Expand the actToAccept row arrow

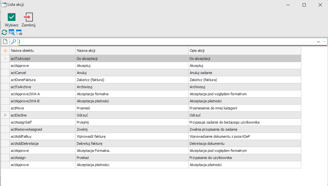(5, 59)
